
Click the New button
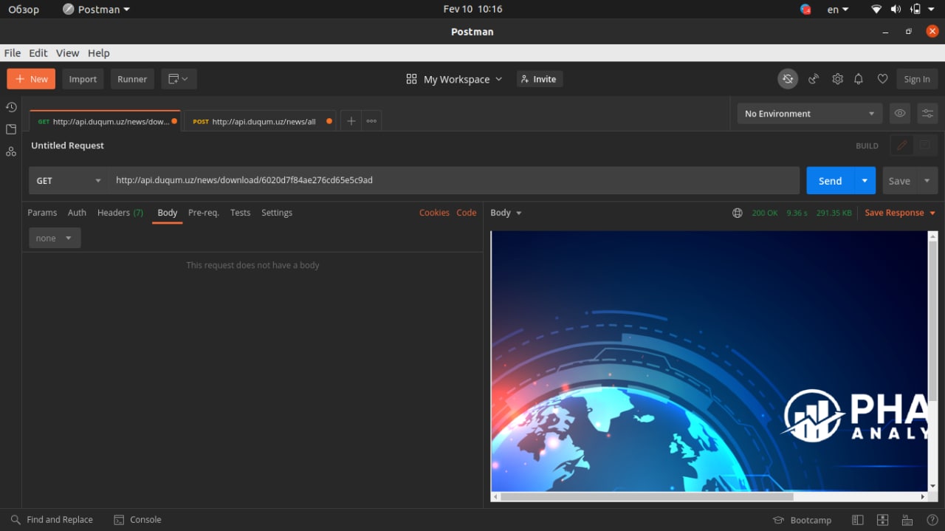pos(31,79)
